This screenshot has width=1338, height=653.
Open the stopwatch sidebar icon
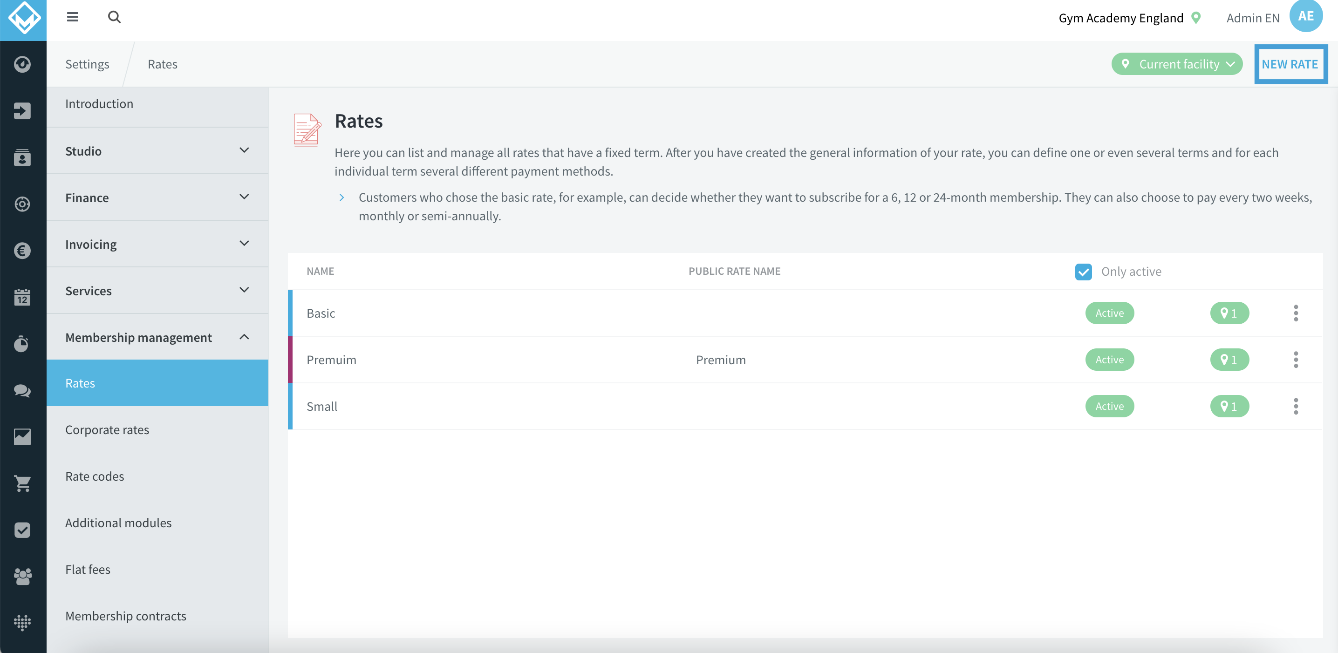click(x=22, y=344)
